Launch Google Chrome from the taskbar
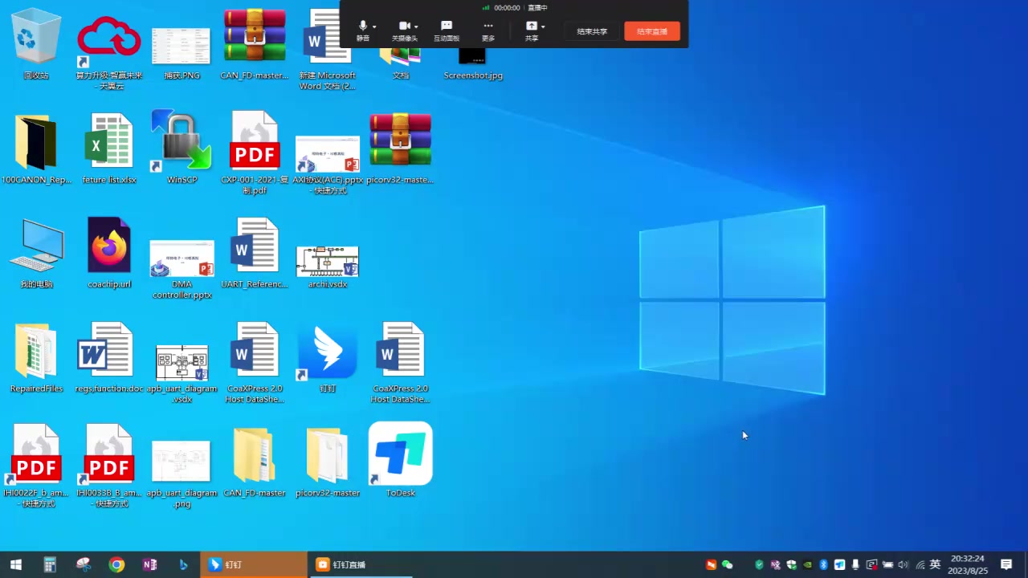1028x578 pixels. tap(117, 564)
